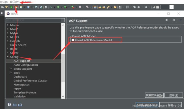
Task: Click the yellow hierarchy toolbar icon
Action: (x=6, y=7)
